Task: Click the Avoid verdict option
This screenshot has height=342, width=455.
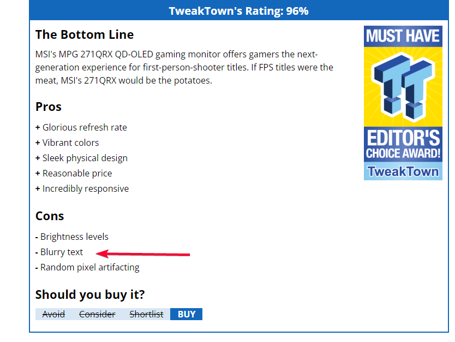Action: coord(53,314)
